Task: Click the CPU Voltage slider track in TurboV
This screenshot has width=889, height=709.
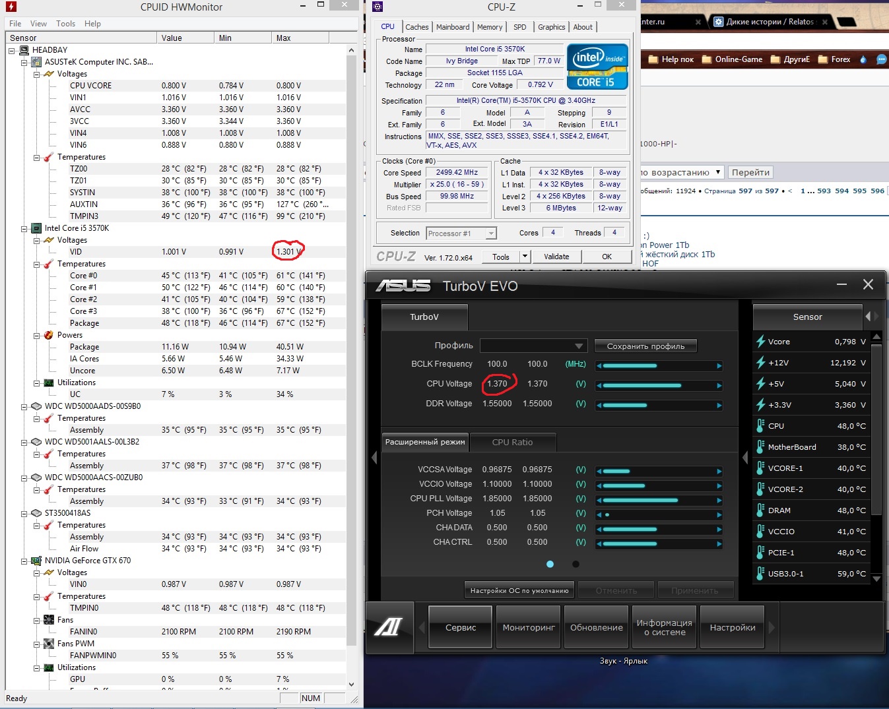Action: 659,385
